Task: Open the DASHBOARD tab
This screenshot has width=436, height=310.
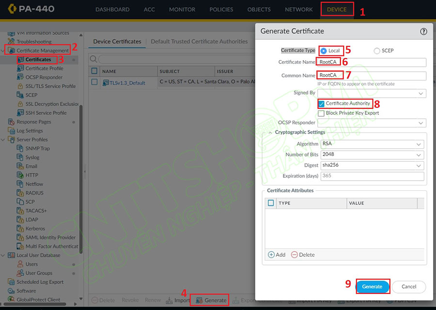Action: point(112,10)
